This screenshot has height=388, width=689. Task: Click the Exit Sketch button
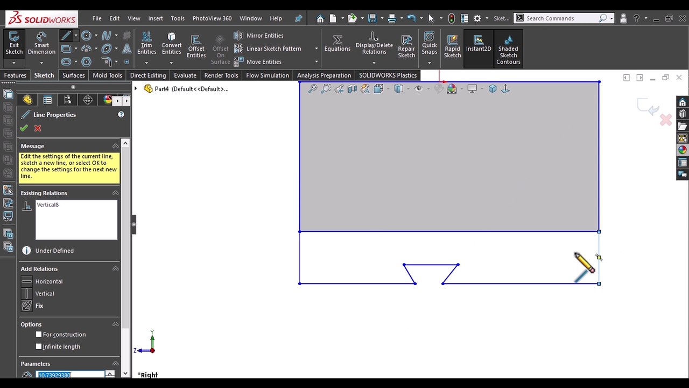click(14, 43)
